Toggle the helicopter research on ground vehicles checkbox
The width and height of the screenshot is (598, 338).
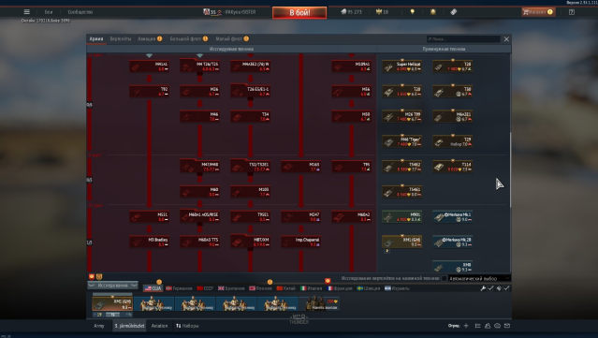click(444, 278)
